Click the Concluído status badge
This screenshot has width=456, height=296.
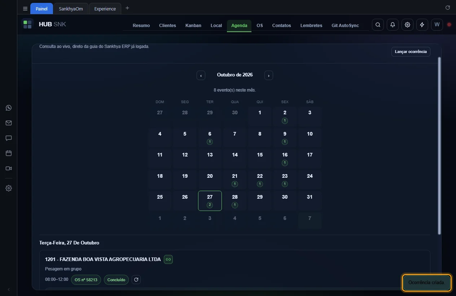(116, 280)
